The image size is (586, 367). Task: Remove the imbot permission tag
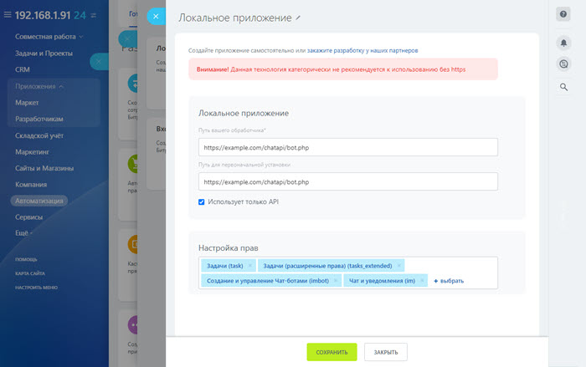(336, 280)
